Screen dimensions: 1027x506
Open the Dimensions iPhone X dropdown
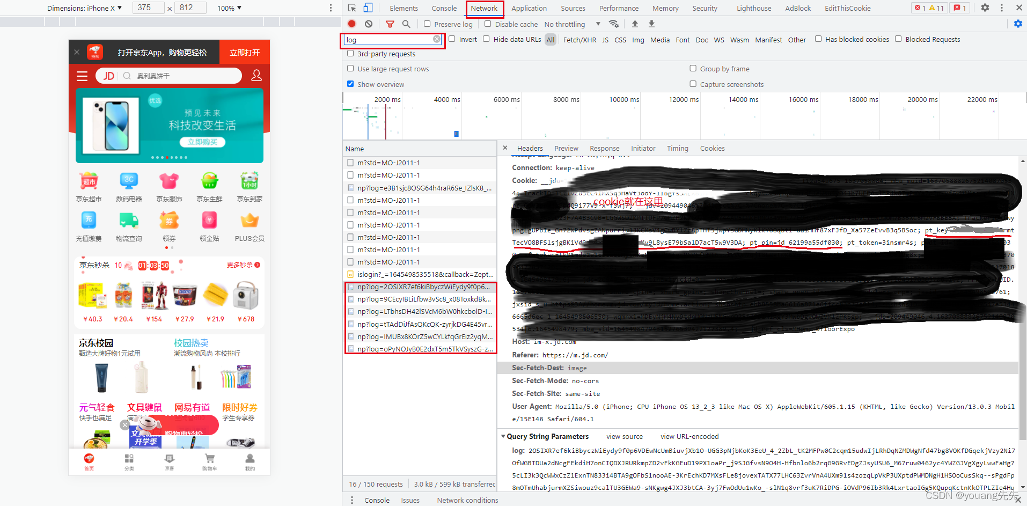(85, 8)
